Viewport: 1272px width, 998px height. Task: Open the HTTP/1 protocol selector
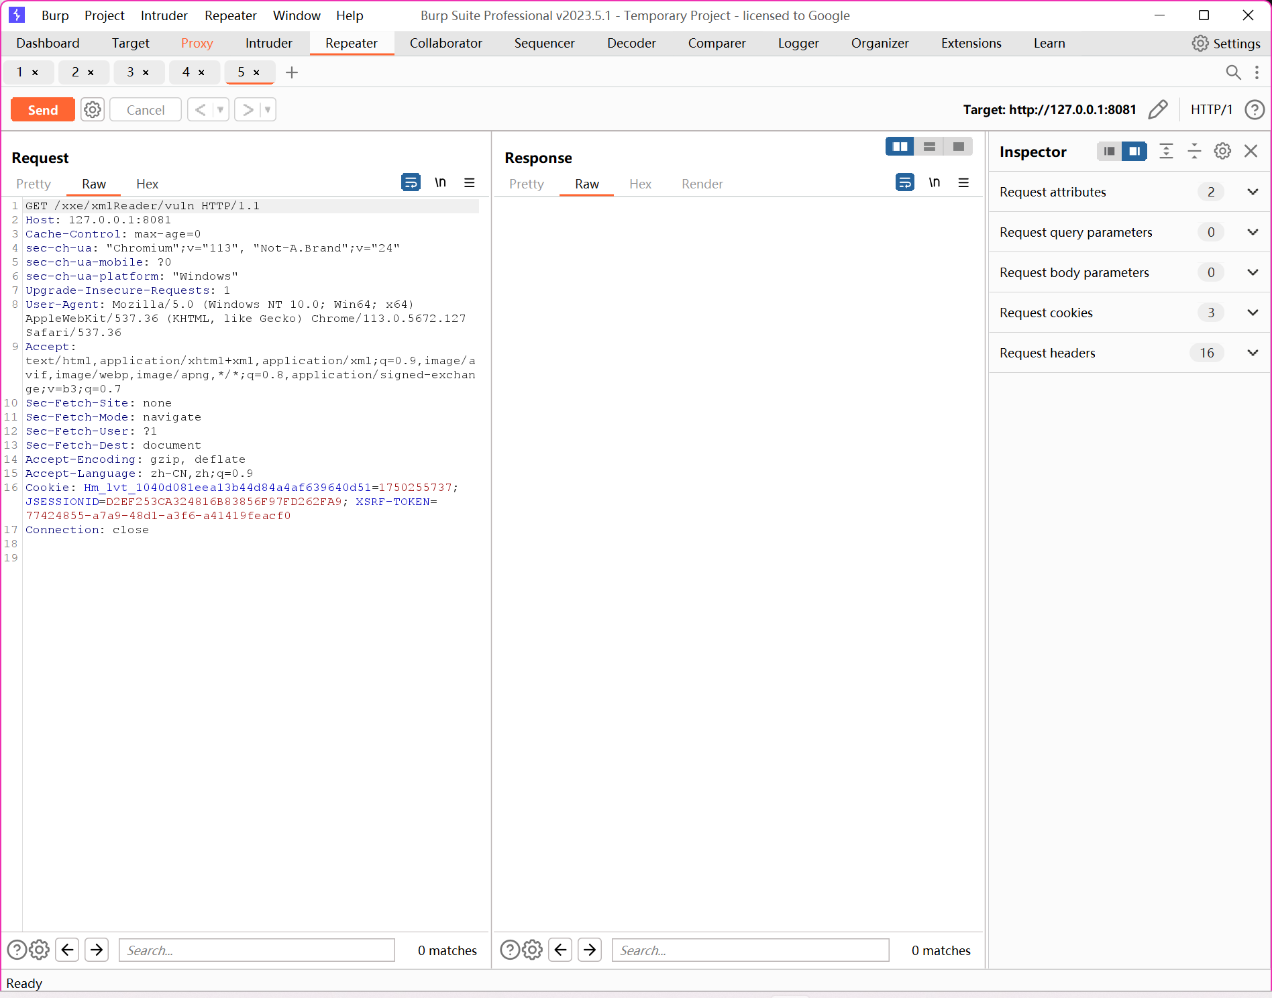point(1212,109)
